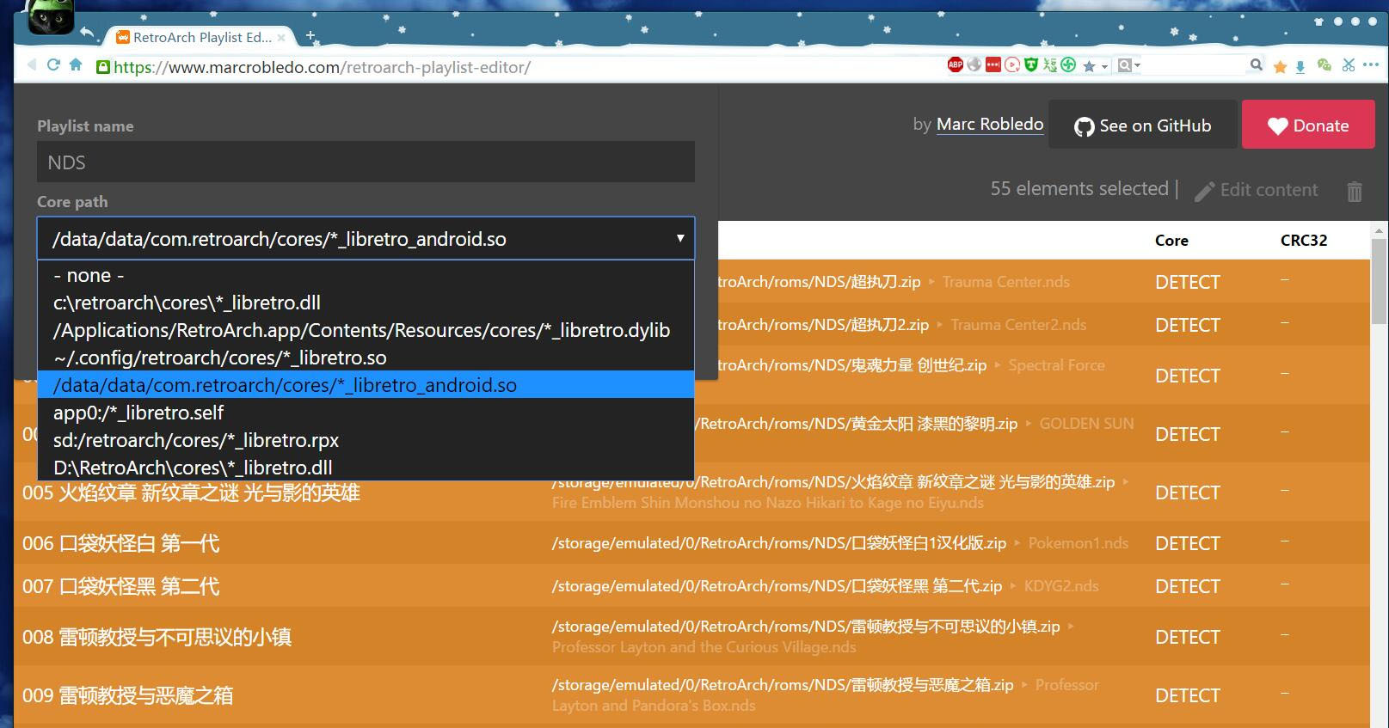This screenshot has height=728, width=1389.
Task: Click DETECT for Spectral Force row
Action: click(x=1187, y=376)
